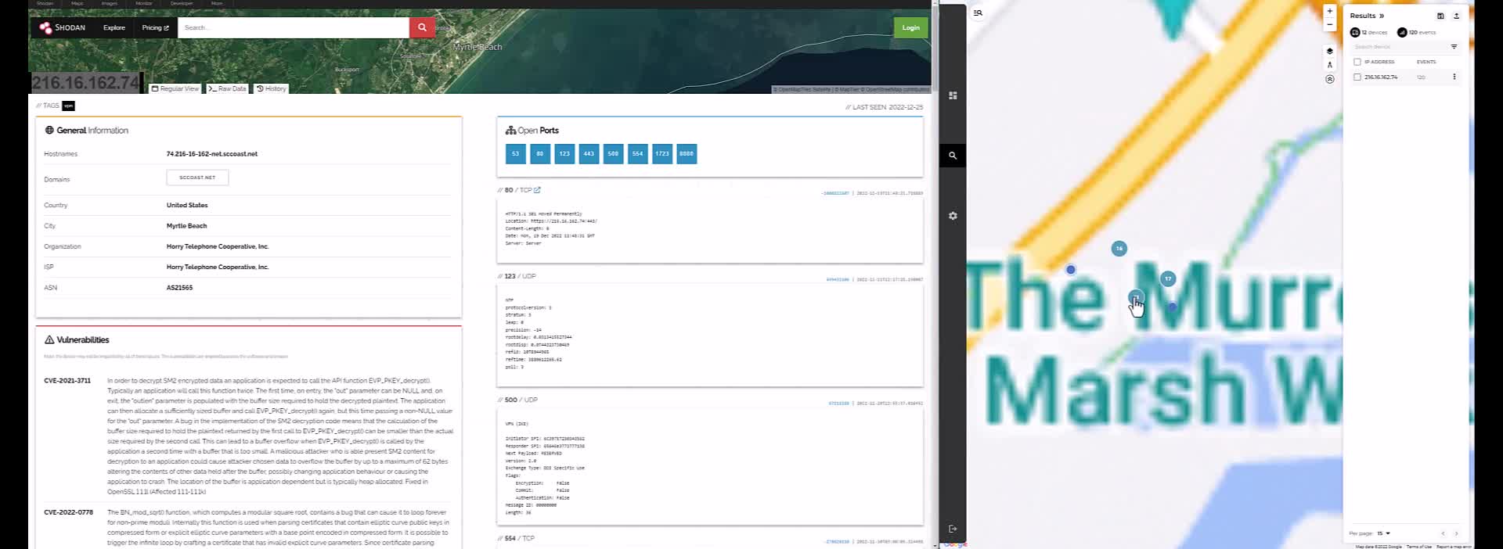Click map cluster marker labeled 16
Viewport: 1503px width, 549px height.
click(x=1119, y=248)
